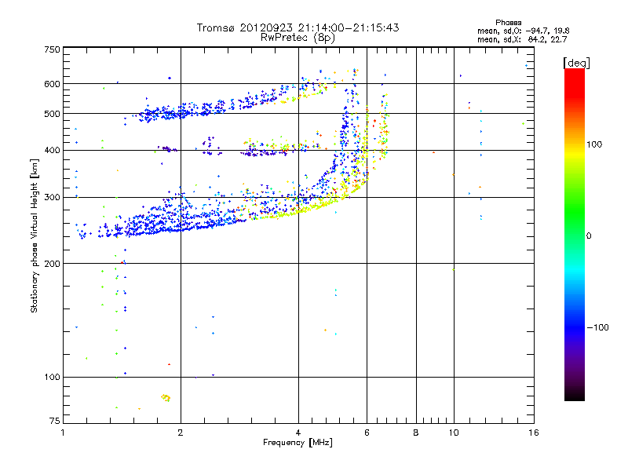Click the y-axis "750" tick label
Image resolution: width=628 pixels, height=471 pixels.
pyautogui.click(x=52, y=49)
